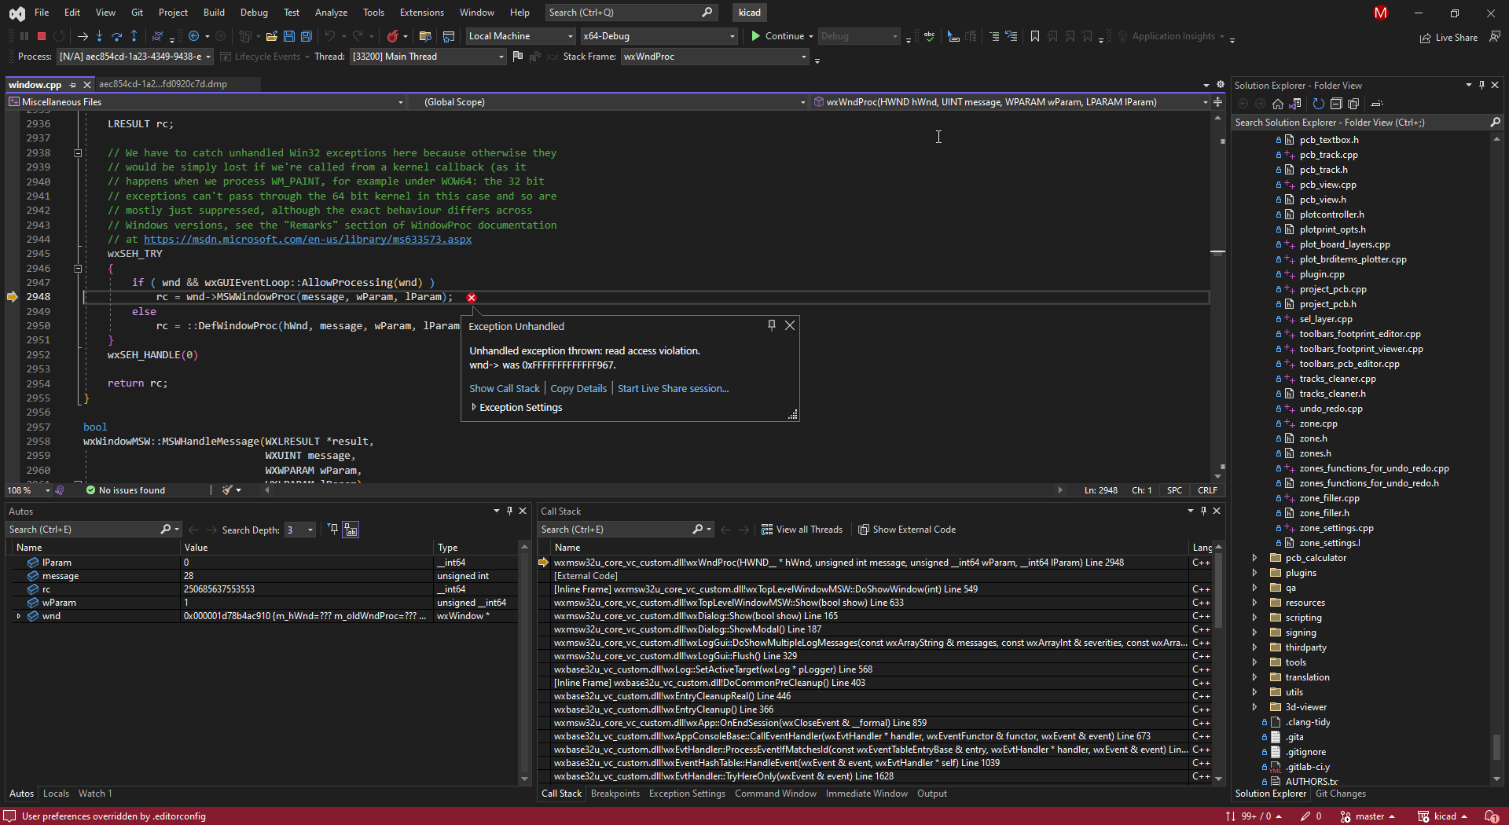This screenshot has height=825, width=1509.
Task: Toggle Show External Code in Call Stack
Action: coord(907,529)
